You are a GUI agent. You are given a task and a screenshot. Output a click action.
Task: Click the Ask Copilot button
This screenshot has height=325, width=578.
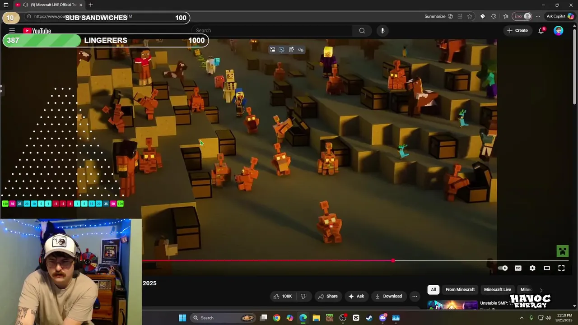click(x=560, y=16)
